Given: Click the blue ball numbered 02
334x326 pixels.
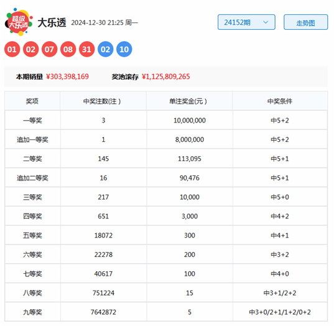Looking at the screenshot, I should [106, 49].
